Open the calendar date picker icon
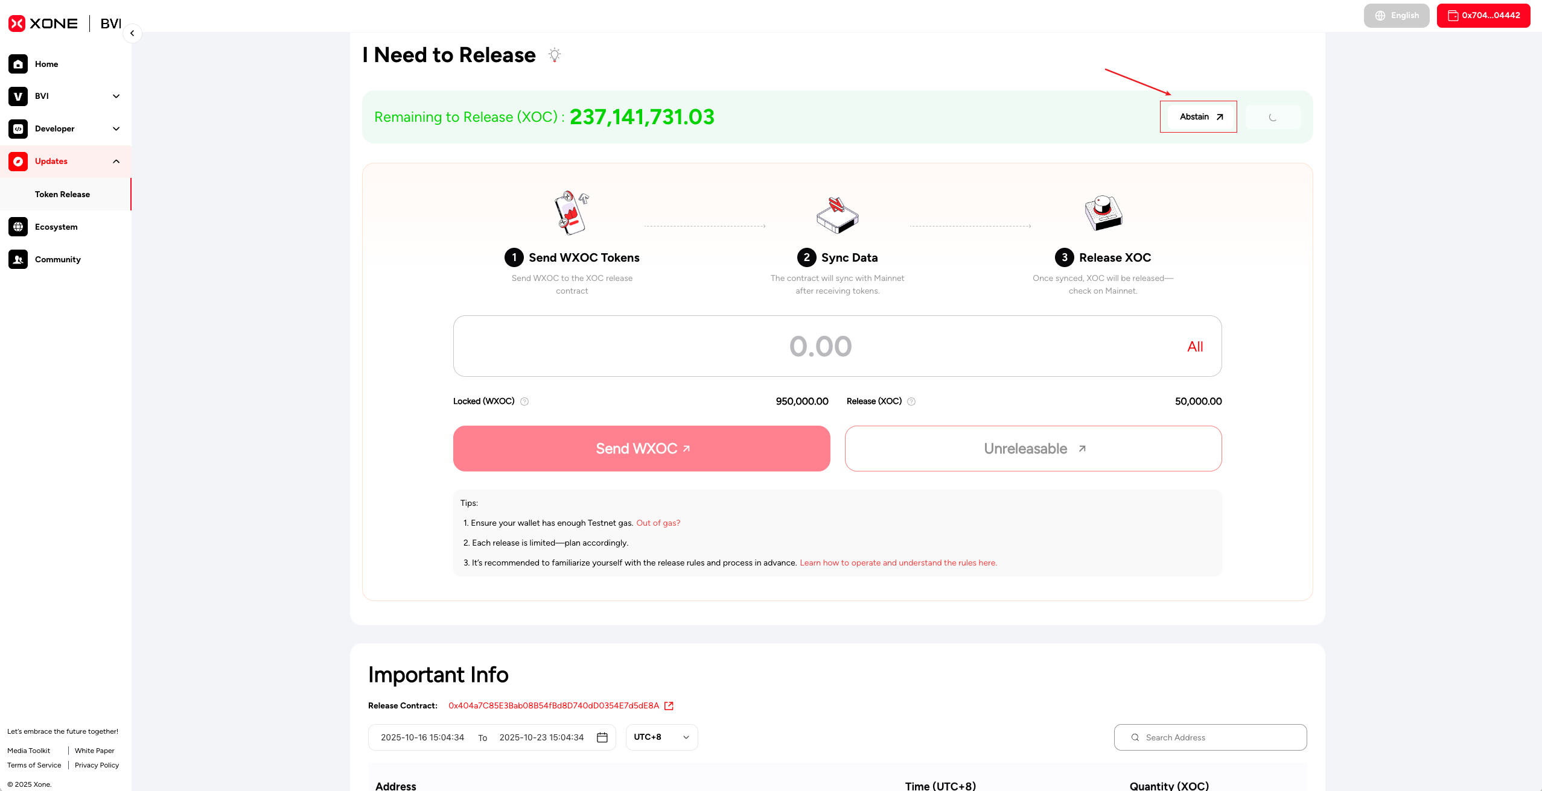The height and width of the screenshot is (791, 1542). (602, 737)
